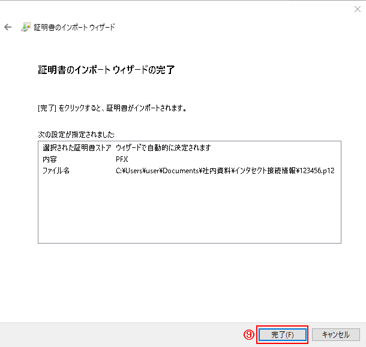Click the red circled 9 step marker
This screenshot has height=347, width=366.
[x=249, y=334]
